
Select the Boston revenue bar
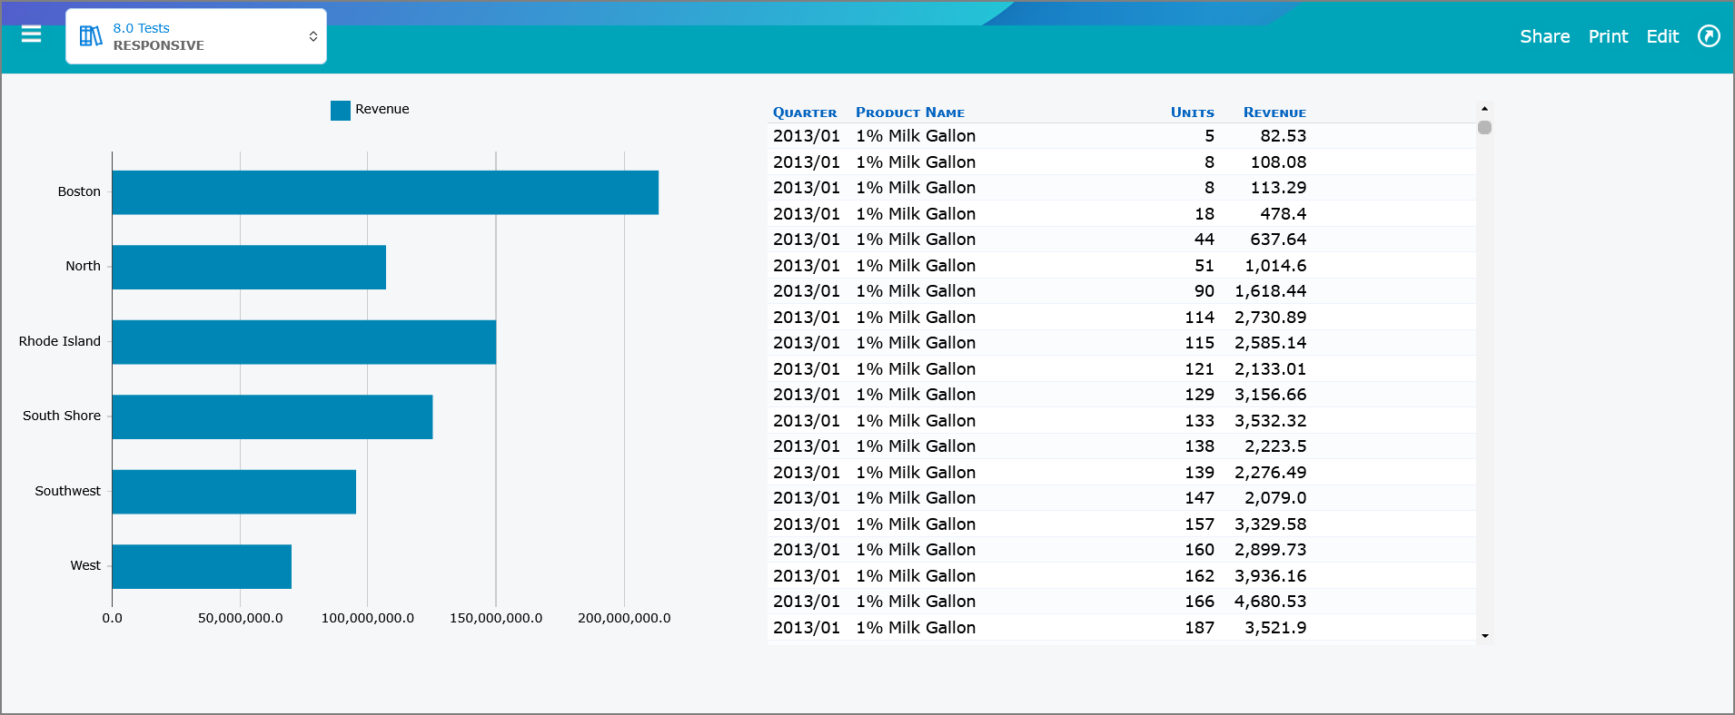[x=385, y=192]
